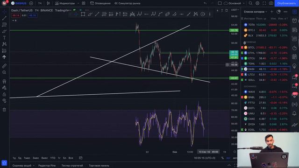Open ideas lightbulb icon in right sidebar
299x168 pixels.
295,66
